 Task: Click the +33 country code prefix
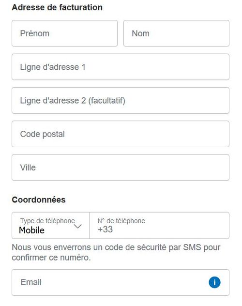click(x=105, y=229)
